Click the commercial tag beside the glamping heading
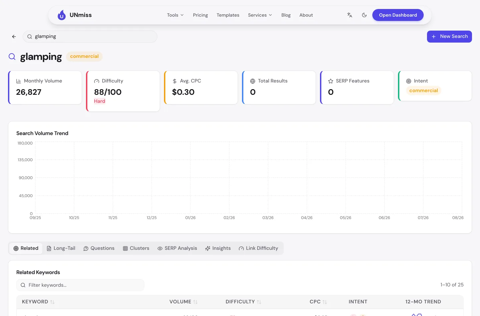The image size is (480, 316). [84, 57]
